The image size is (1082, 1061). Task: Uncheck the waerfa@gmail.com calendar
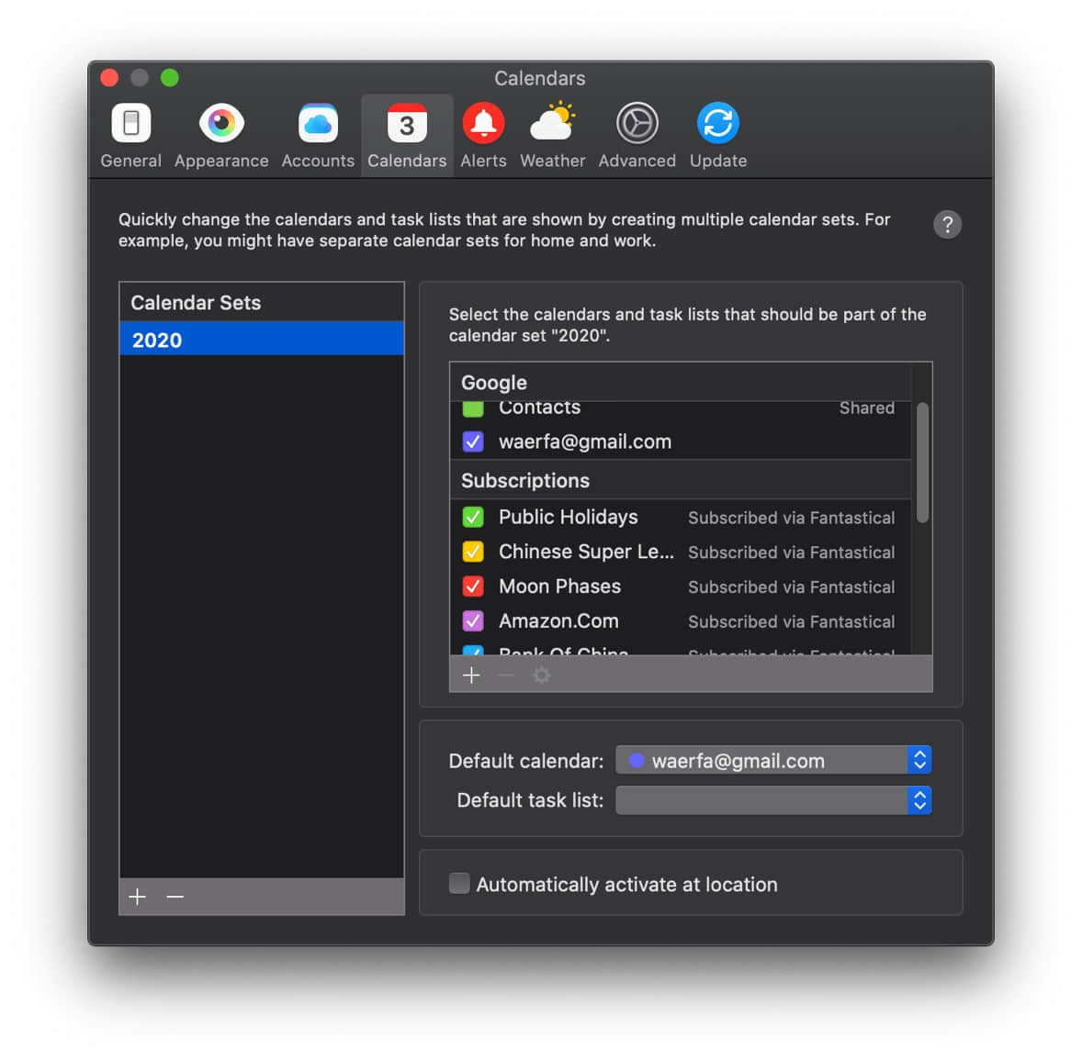tap(473, 441)
